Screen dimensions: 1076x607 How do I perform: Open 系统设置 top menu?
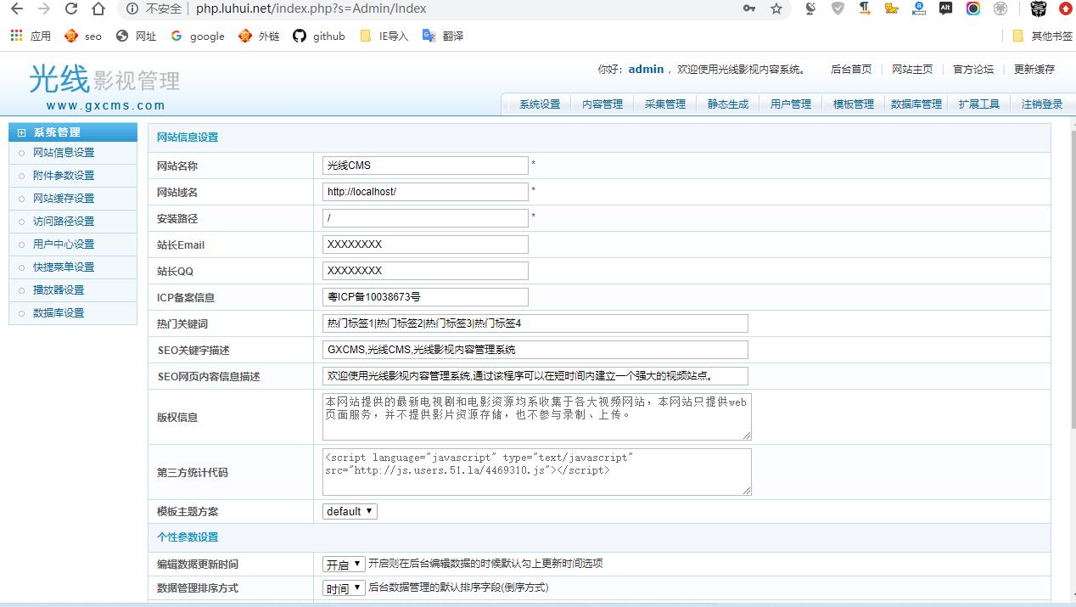[x=540, y=104]
